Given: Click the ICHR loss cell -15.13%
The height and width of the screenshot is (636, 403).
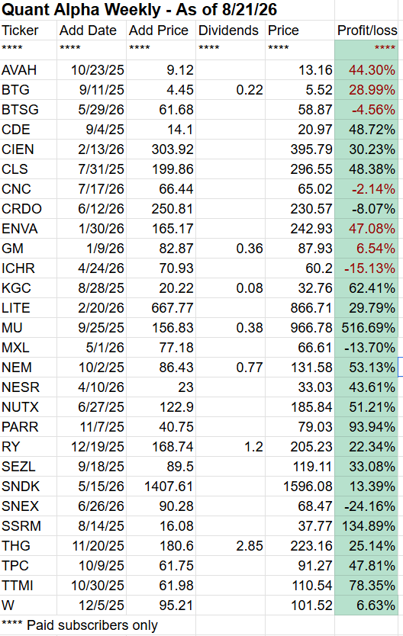Looking at the screenshot, I should [x=366, y=268].
